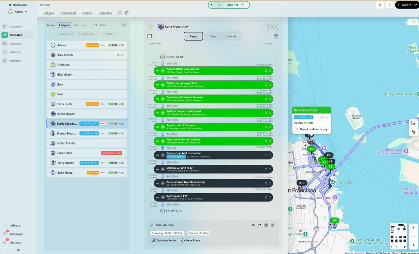Tick the select-all jobs checkbox
This screenshot has width=419, height=254.
click(x=150, y=36)
